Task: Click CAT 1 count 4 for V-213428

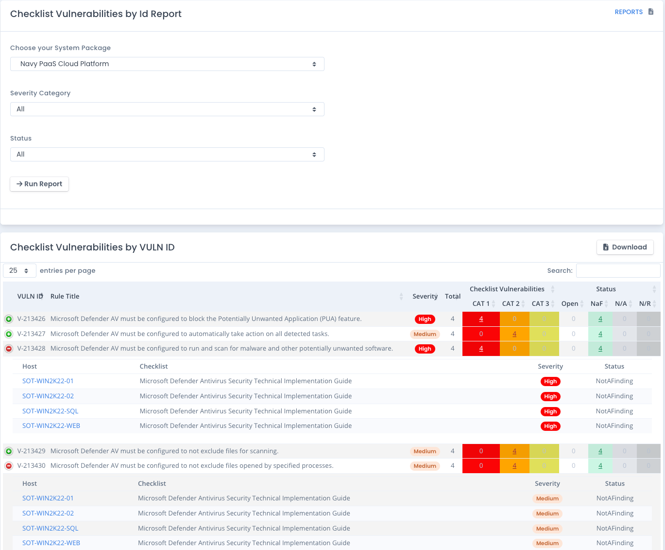Action: pyautogui.click(x=481, y=349)
